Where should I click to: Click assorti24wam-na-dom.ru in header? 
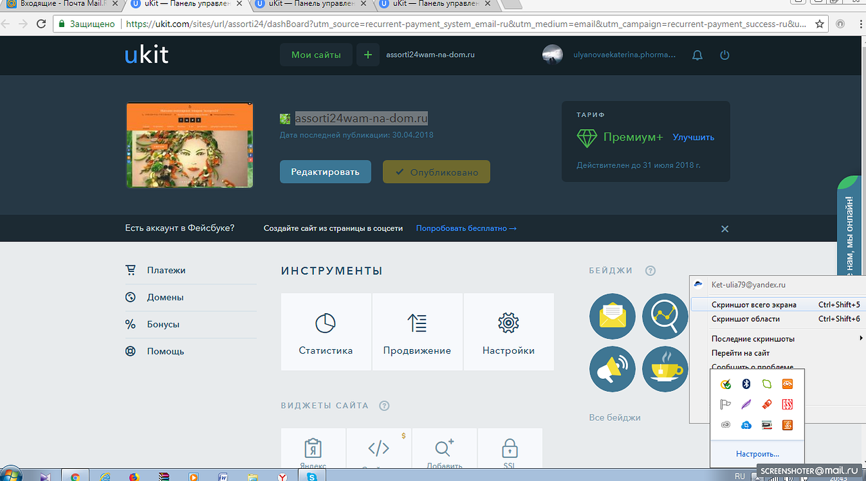coord(430,55)
